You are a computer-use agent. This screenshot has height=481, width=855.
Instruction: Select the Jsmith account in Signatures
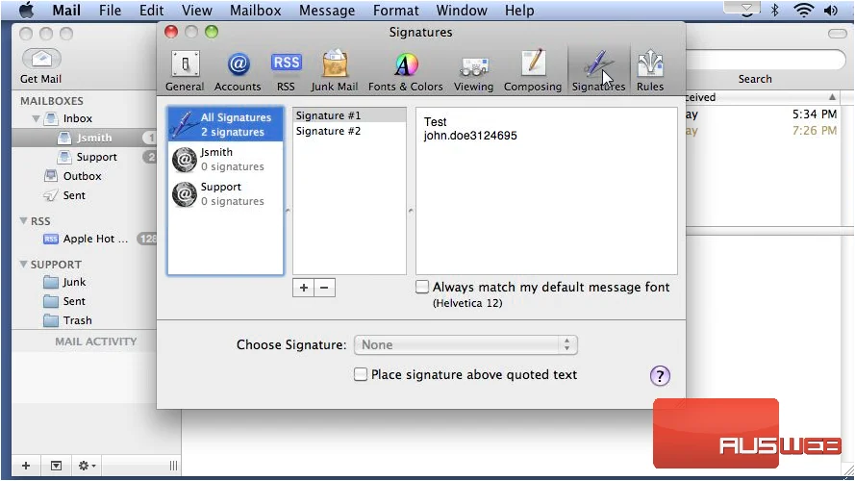(x=226, y=160)
